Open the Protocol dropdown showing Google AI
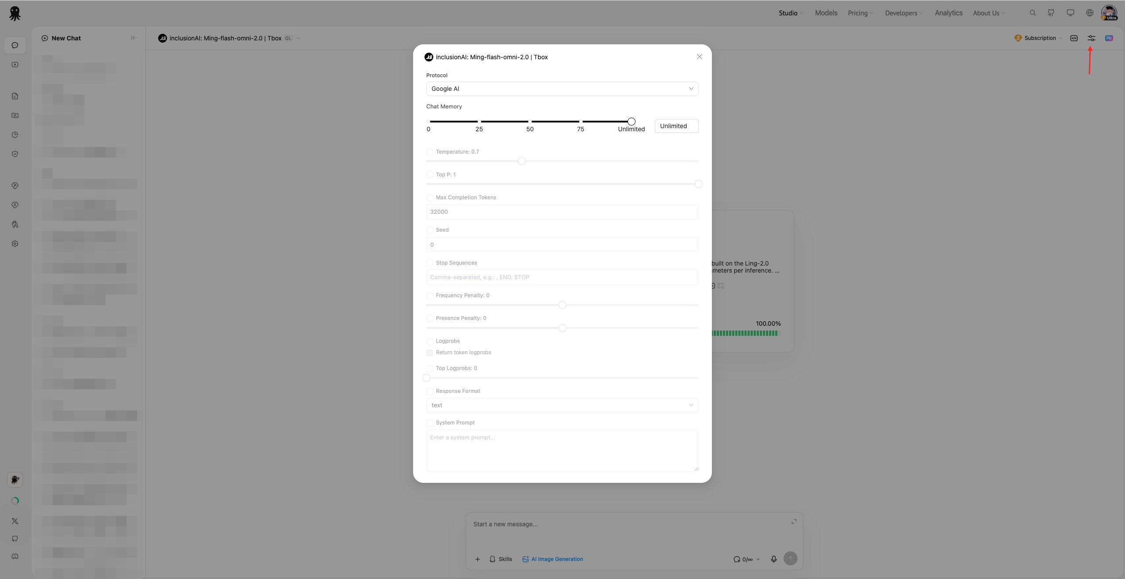This screenshot has width=1125, height=579. pos(562,89)
